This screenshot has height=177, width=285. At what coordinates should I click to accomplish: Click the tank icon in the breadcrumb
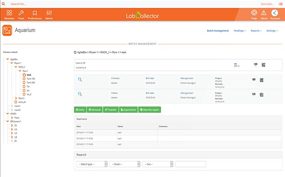click(x=75, y=53)
